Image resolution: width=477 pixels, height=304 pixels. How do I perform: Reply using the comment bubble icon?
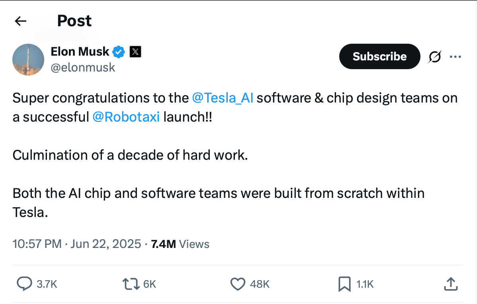coord(24,284)
